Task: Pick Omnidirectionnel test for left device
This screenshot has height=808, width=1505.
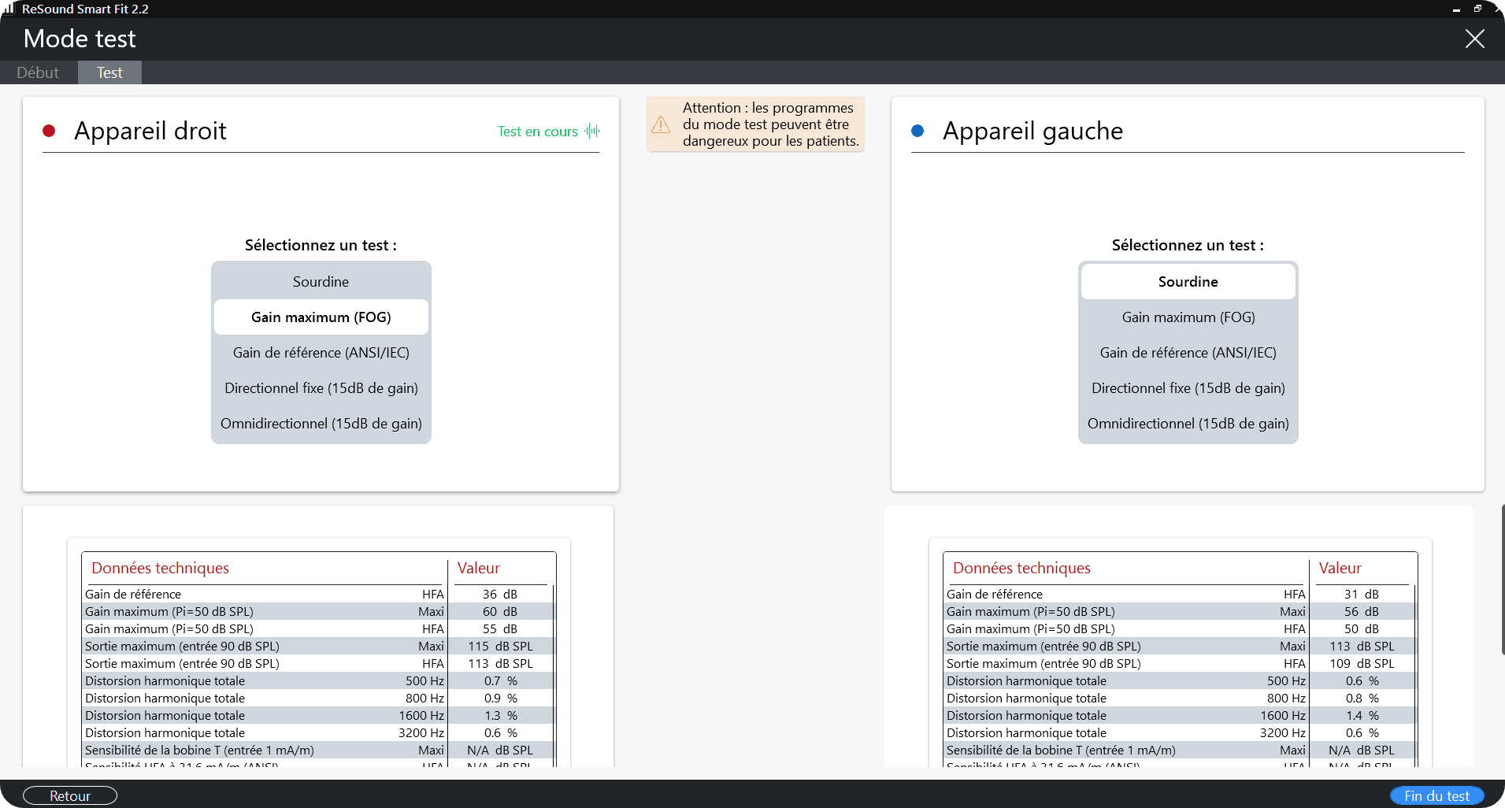Action: [x=1188, y=424]
